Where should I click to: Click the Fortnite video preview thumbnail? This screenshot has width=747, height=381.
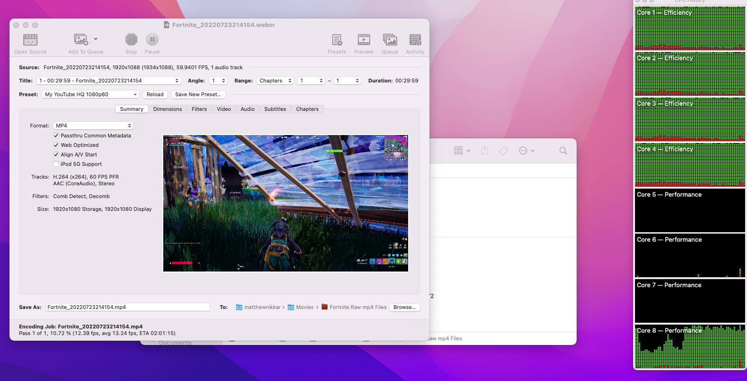click(286, 203)
